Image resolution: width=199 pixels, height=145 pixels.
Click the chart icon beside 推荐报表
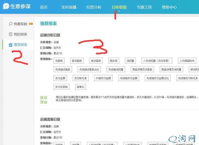click(x=11, y=45)
